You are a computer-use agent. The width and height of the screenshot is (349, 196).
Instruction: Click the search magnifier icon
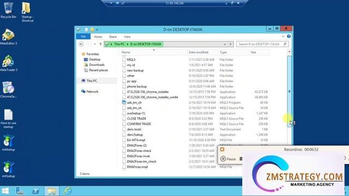click(285, 44)
